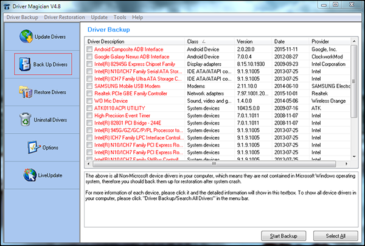365x246 pixels.
Task: Click the Update Drivers globe icon
Action: 26,36
